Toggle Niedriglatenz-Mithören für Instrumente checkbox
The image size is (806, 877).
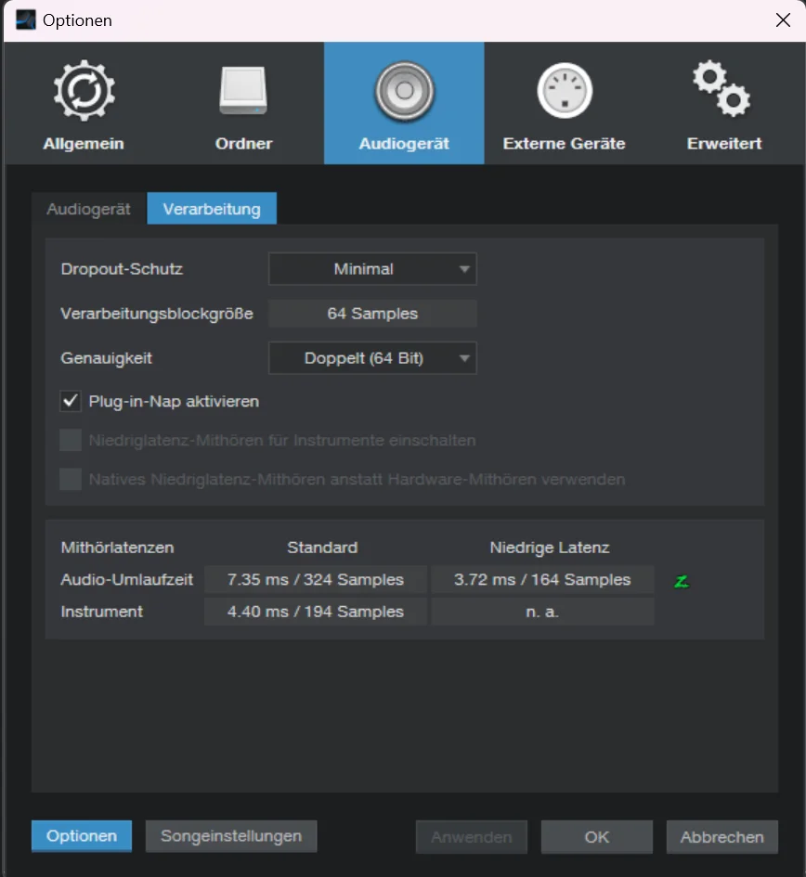tap(71, 440)
